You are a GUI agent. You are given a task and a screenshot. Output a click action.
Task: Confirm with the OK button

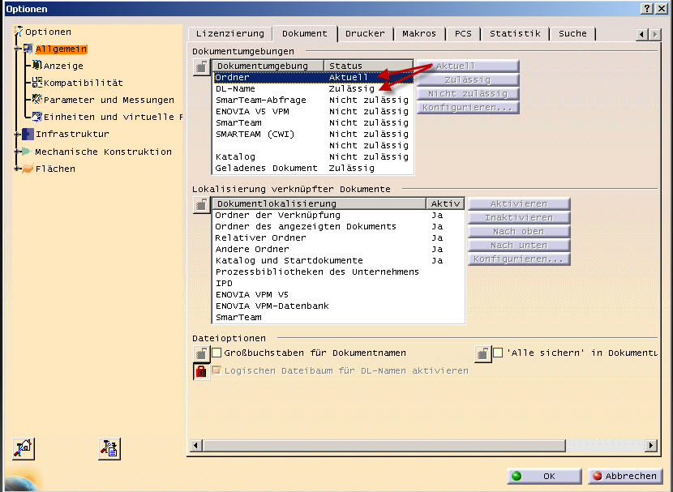pos(544,476)
